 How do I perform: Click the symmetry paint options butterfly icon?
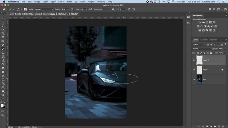point(134,9)
